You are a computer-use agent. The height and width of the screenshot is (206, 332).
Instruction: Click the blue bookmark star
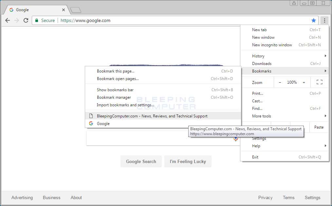coord(314,20)
